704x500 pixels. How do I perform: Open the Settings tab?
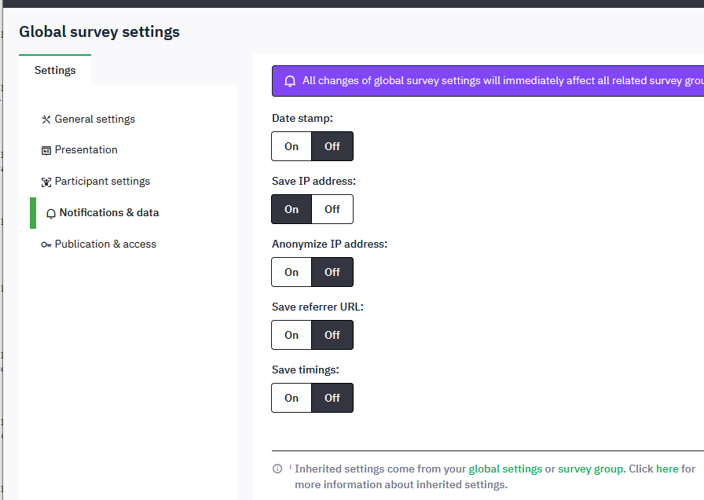tap(55, 70)
